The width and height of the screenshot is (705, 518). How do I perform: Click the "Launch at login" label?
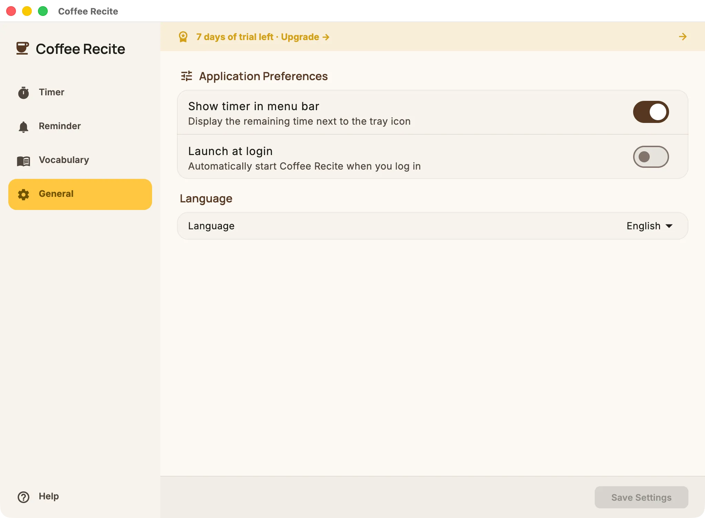(231, 151)
